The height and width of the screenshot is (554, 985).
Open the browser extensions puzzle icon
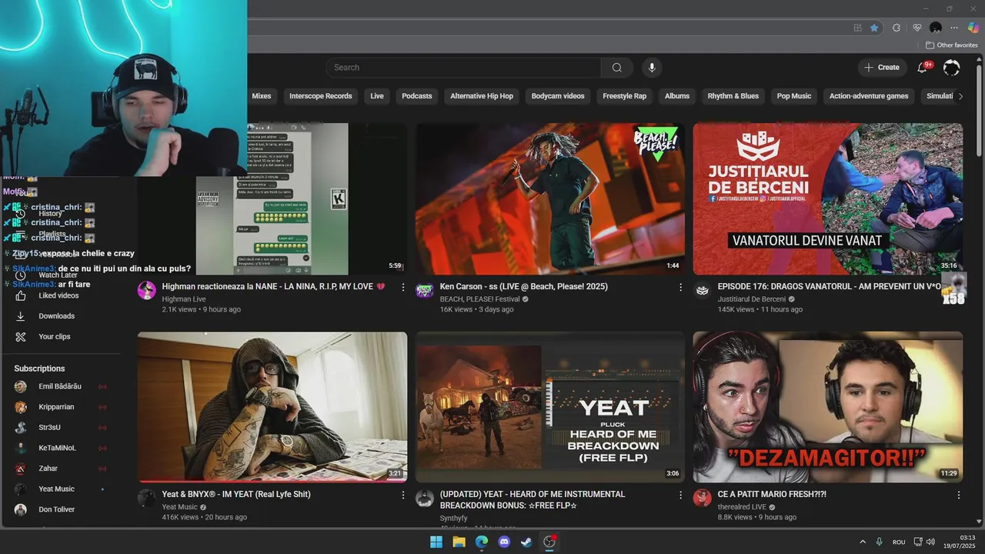897,28
